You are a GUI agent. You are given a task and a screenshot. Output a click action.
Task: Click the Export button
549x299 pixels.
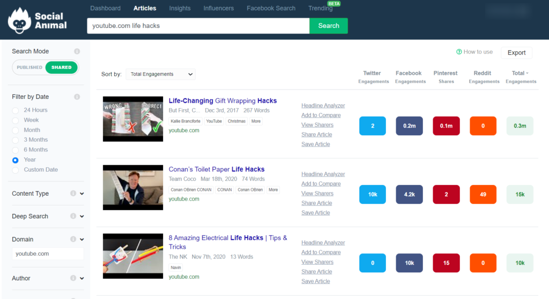[x=516, y=52]
